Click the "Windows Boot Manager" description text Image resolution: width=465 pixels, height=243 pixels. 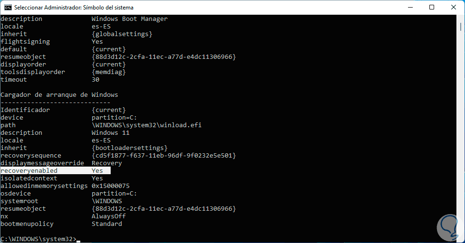[x=129, y=19]
